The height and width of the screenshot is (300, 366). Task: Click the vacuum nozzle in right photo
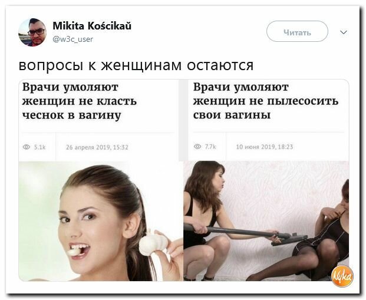pyautogui.click(x=289, y=239)
